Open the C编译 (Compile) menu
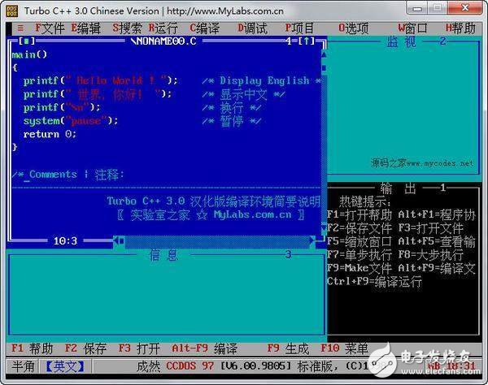The width and height of the screenshot is (488, 385). [204, 28]
